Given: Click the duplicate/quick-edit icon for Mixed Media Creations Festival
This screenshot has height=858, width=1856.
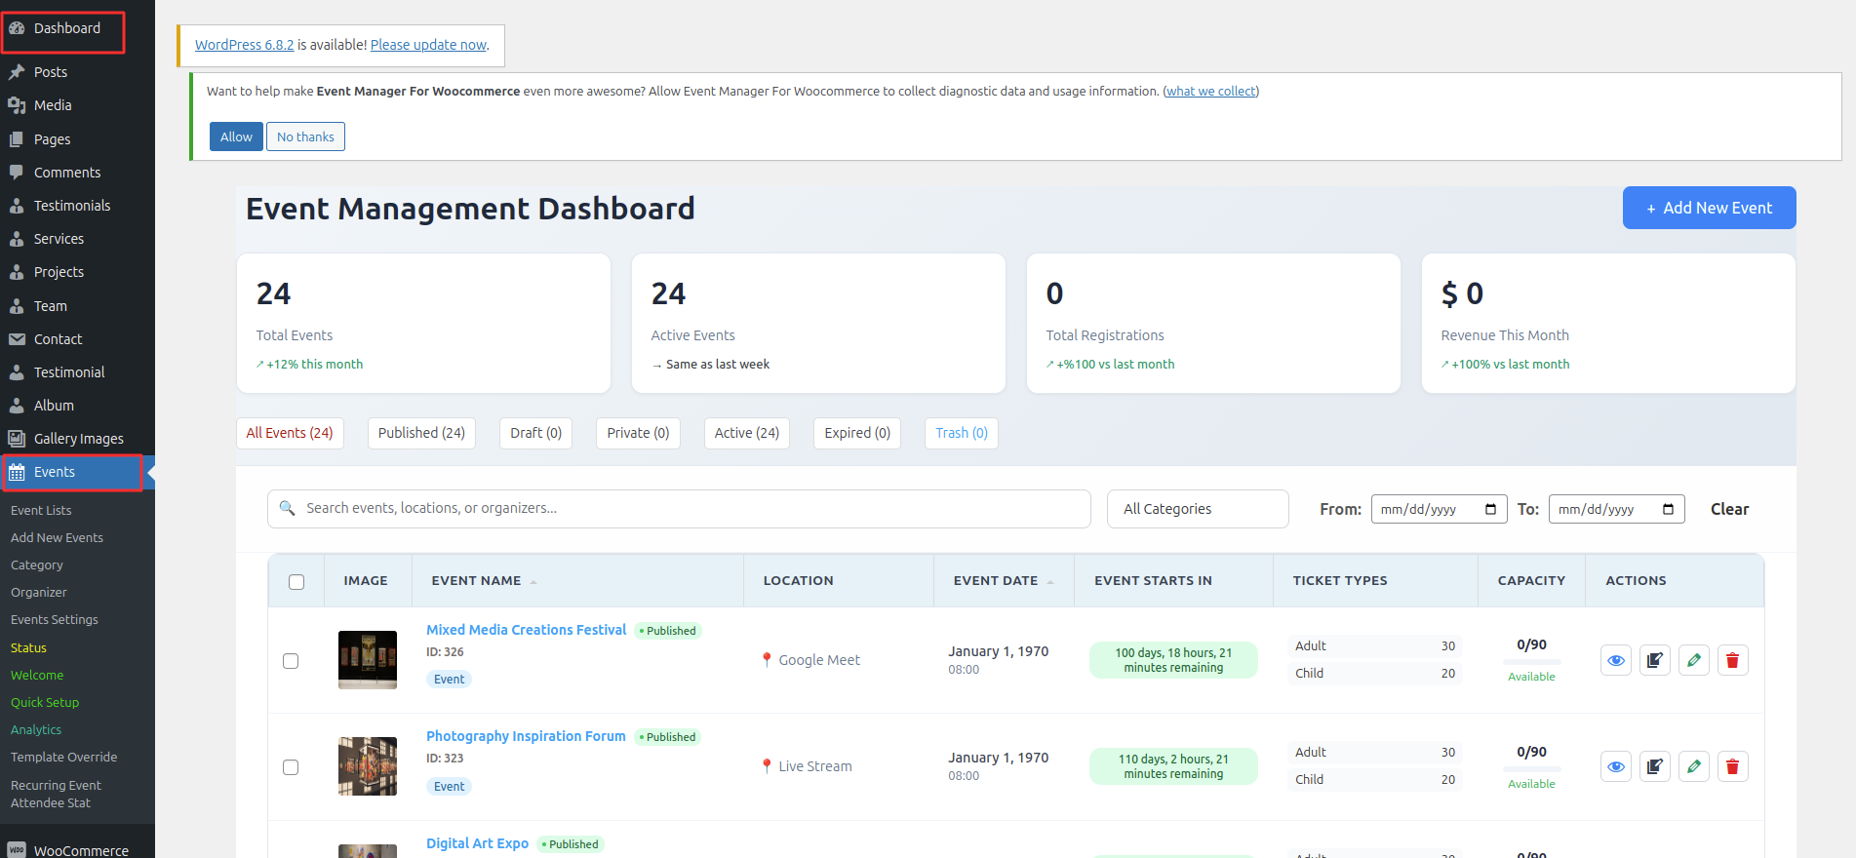Looking at the screenshot, I should (1654, 660).
